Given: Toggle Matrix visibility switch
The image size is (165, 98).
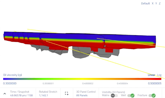Looking at the screenshot, I should click(x=114, y=95).
